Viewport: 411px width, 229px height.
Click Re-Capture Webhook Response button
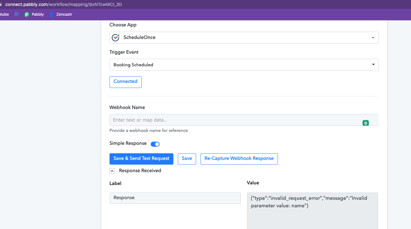(x=239, y=159)
